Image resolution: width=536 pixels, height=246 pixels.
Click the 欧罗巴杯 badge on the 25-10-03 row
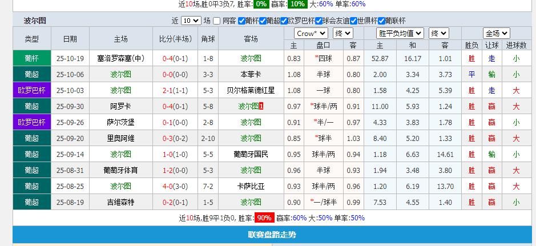point(32,90)
